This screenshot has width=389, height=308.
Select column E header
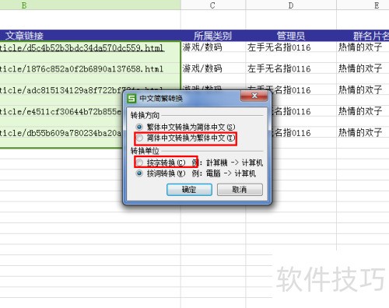pyautogui.click(x=363, y=5)
